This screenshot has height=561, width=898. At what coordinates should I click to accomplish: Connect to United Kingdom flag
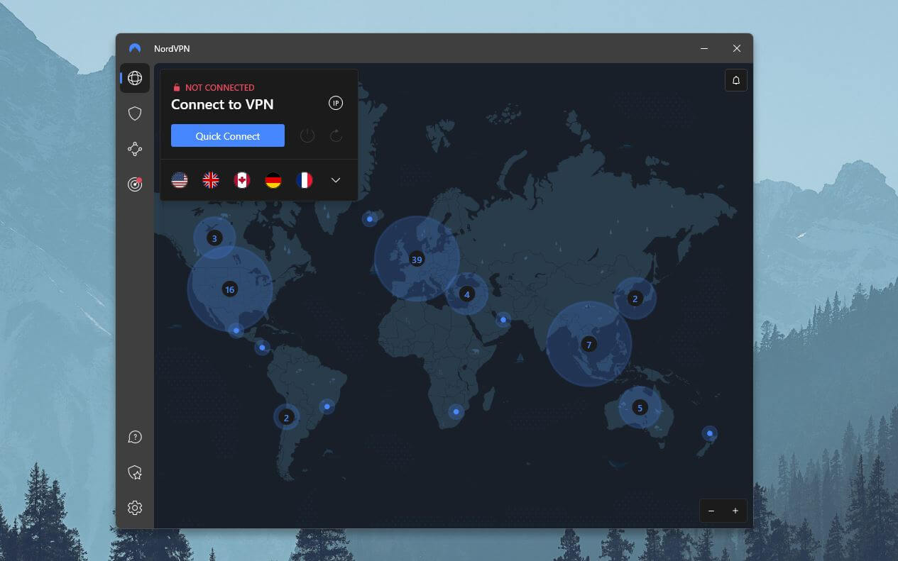coord(211,180)
